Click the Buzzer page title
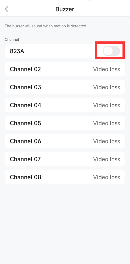Viewport: 130px width, 264px height. pyautogui.click(x=65, y=9)
